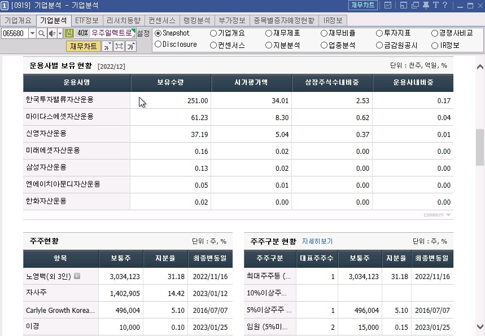Click the magnifier stock search icon
Screen dimensions: 485x336
coord(41,33)
